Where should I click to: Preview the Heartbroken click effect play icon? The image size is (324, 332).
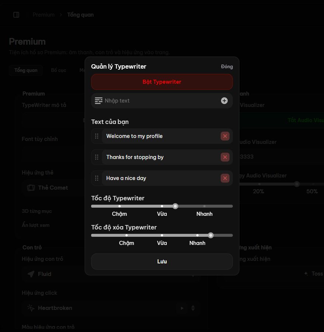click(x=182, y=308)
